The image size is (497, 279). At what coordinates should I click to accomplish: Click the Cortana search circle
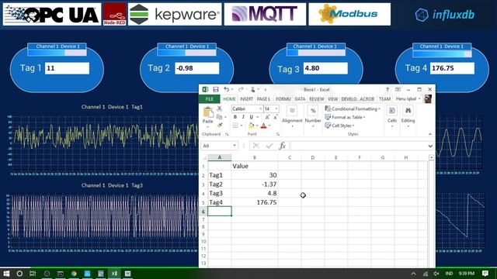19,274
